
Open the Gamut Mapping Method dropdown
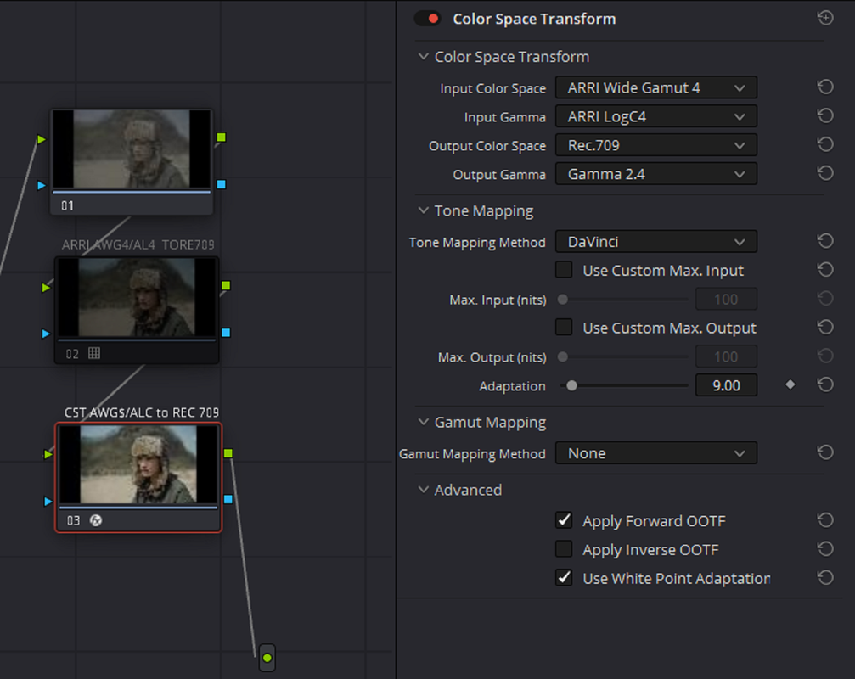coord(656,453)
